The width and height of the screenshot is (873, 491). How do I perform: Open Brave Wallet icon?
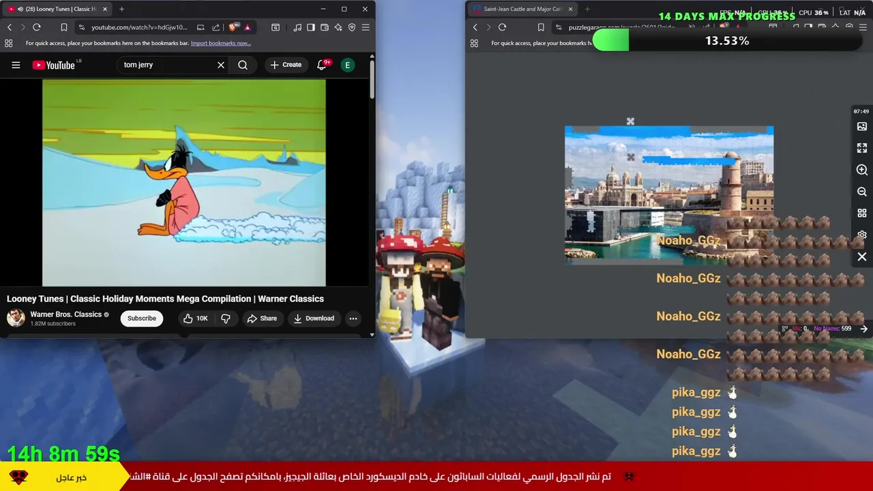[325, 27]
